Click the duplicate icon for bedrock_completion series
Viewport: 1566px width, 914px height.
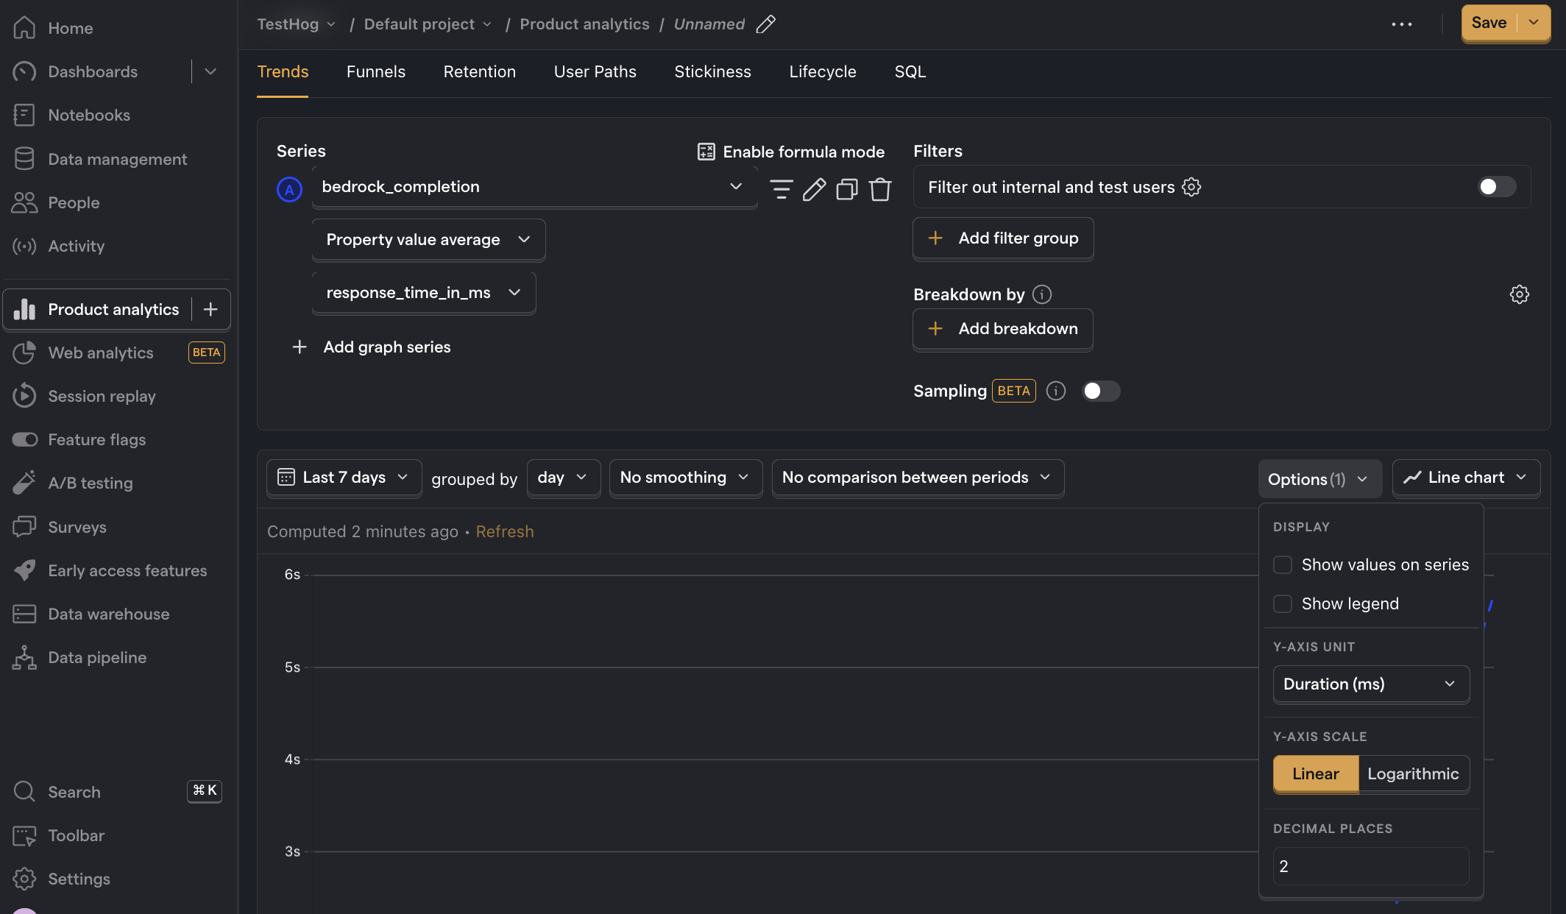pyautogui.click(x=847, y=188)
